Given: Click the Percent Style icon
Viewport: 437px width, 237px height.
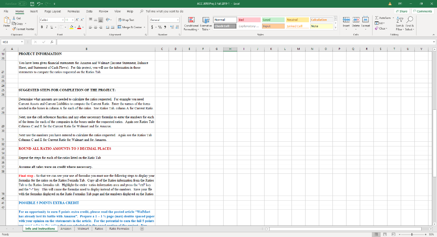Looking at the screenshot, I should pos(160,27).
